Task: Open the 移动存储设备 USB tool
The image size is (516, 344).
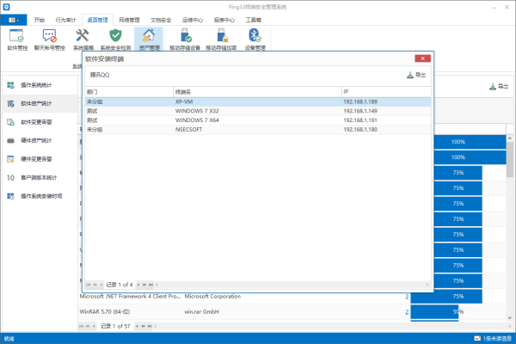Action: coord(185,40)
